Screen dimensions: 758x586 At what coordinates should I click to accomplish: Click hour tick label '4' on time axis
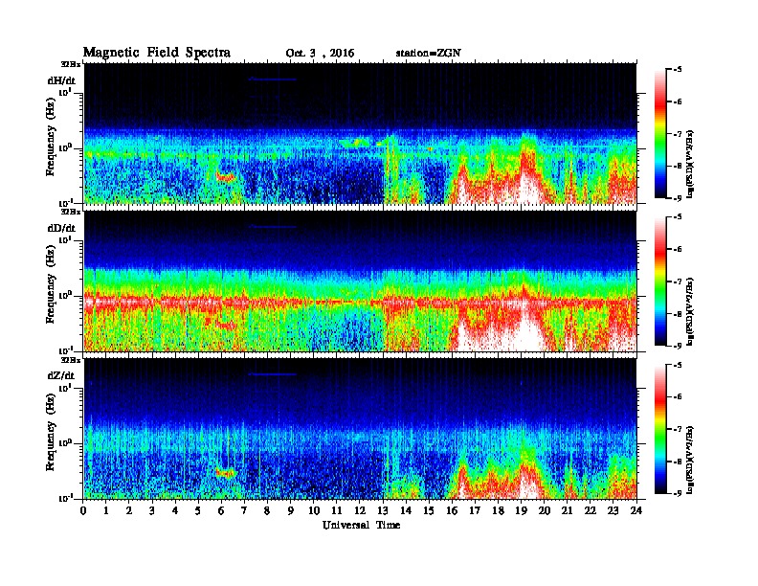point(175,510)
